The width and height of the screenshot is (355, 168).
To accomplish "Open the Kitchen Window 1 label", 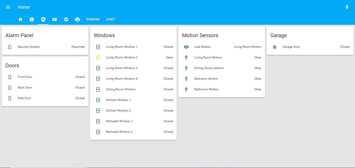I will click(118, 100).
